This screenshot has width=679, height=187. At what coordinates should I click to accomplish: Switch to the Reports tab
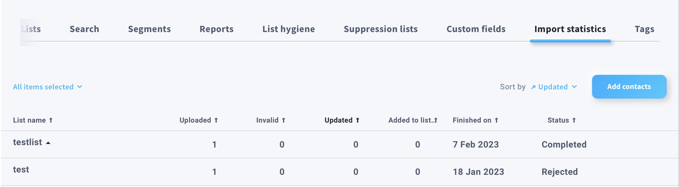click(216, 29)
